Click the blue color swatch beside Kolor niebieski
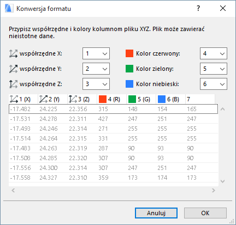The image size is (236, 225). [x=129, y=84]
